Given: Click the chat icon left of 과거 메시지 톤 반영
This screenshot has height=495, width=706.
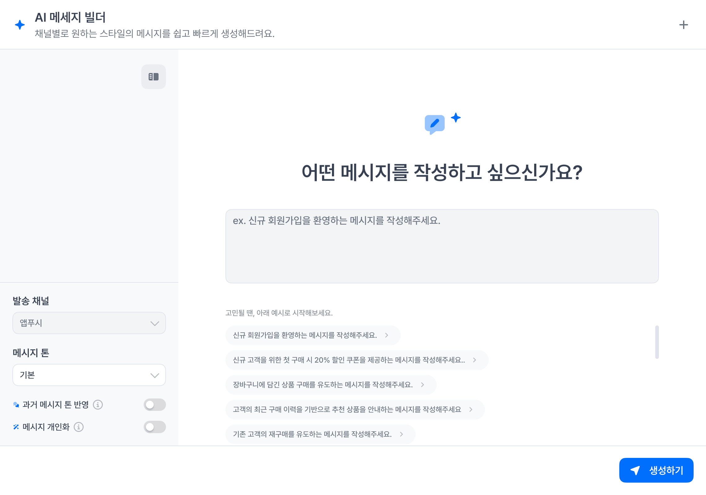Looking at the screenshot, I should coord(16,405).
